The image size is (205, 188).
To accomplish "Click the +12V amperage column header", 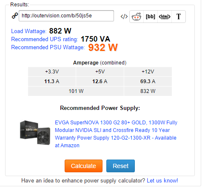I will (x=148, y=72).
